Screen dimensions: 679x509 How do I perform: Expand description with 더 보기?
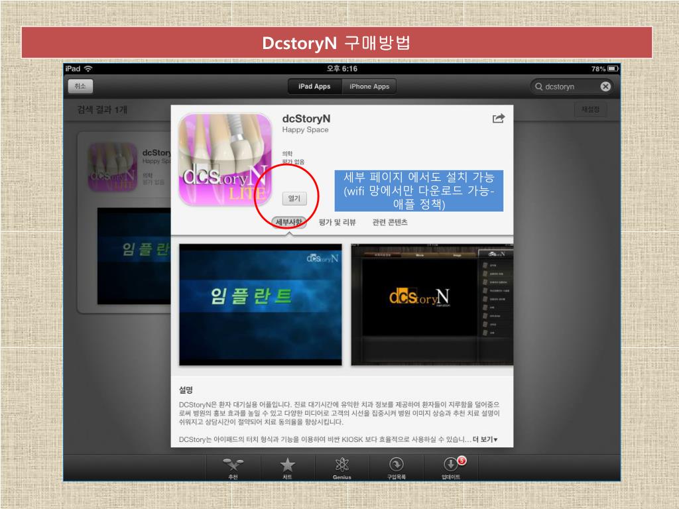pos(485,439)
